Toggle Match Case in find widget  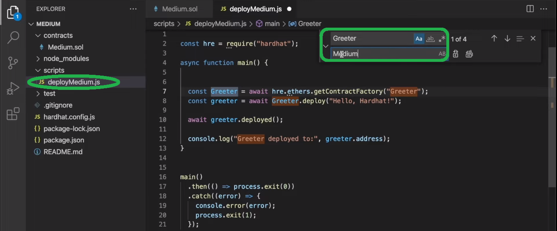click(x=419, y=39)
